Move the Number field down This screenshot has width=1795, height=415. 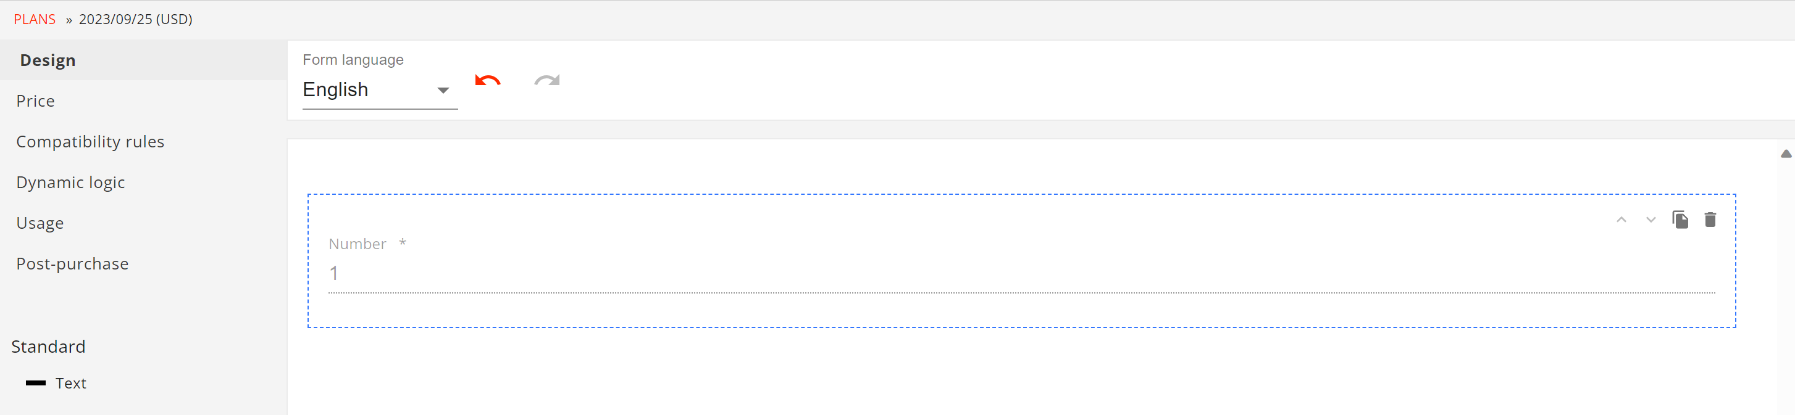(x=1651, y=220)
